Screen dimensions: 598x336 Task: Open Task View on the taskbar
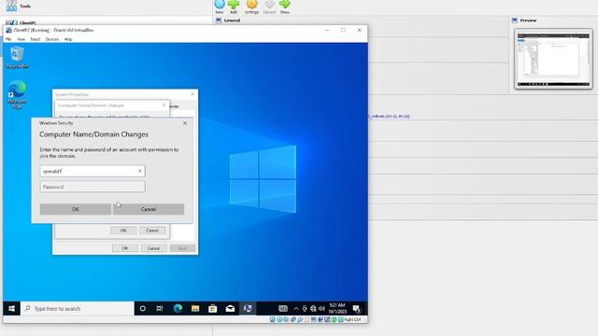coord(160,309)
